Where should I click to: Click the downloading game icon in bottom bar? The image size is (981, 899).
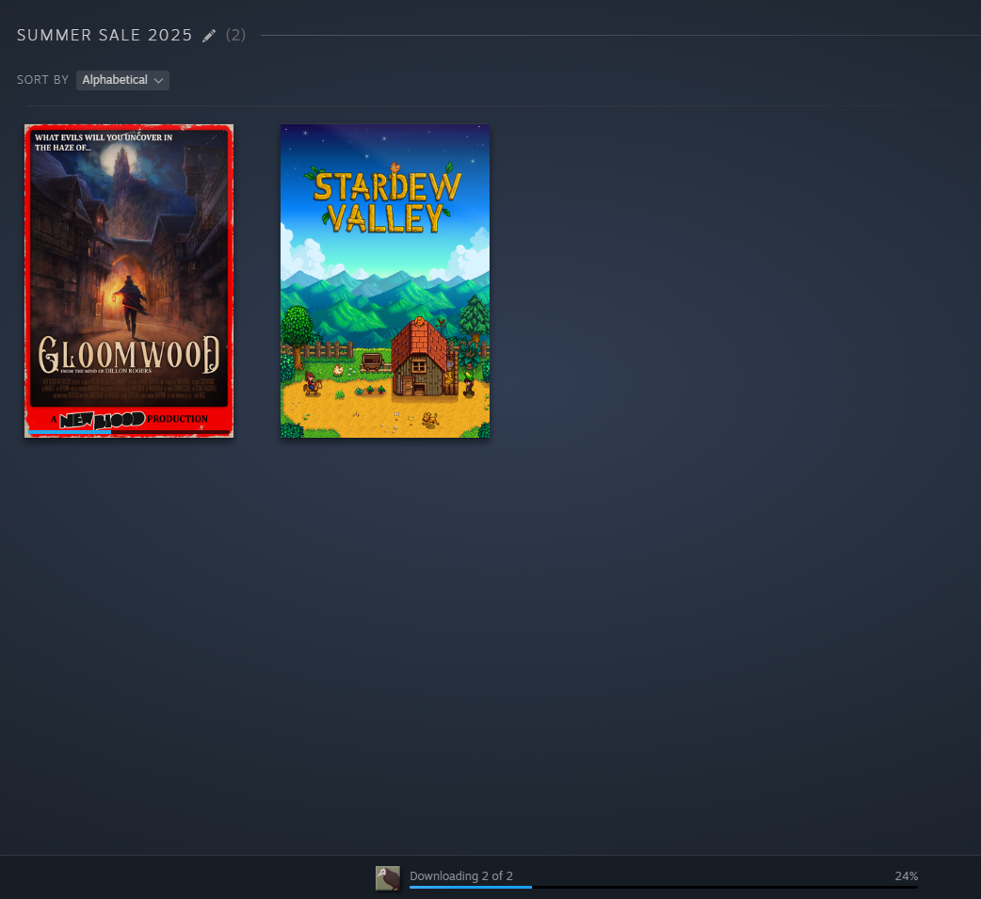click(388, 877)
